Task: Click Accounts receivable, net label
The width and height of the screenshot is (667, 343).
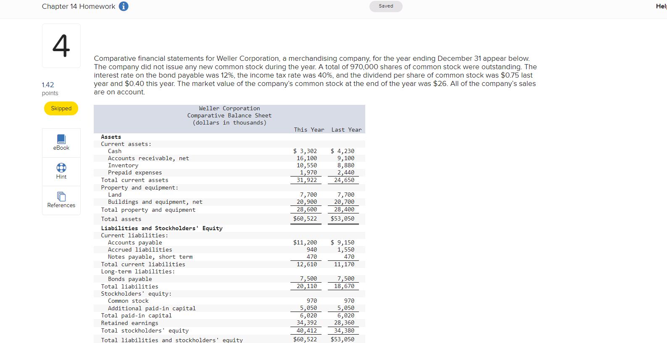Action: 148,158
